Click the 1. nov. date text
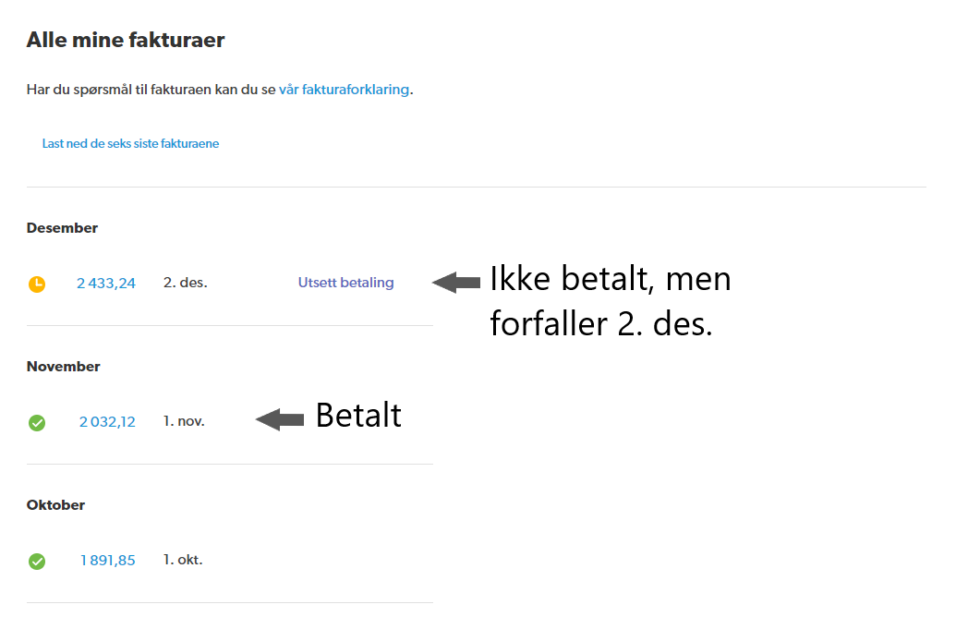 (x=184, y=421)
